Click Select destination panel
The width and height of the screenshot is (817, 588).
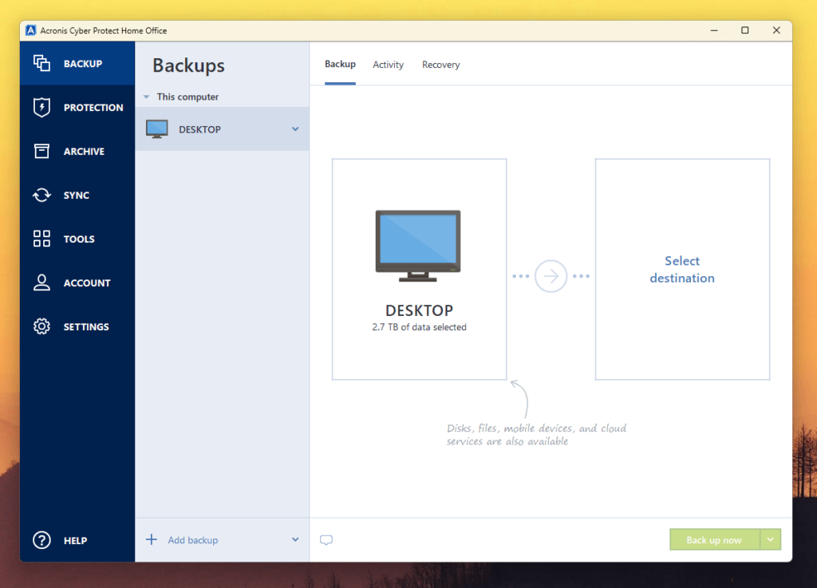click(682, 270)
